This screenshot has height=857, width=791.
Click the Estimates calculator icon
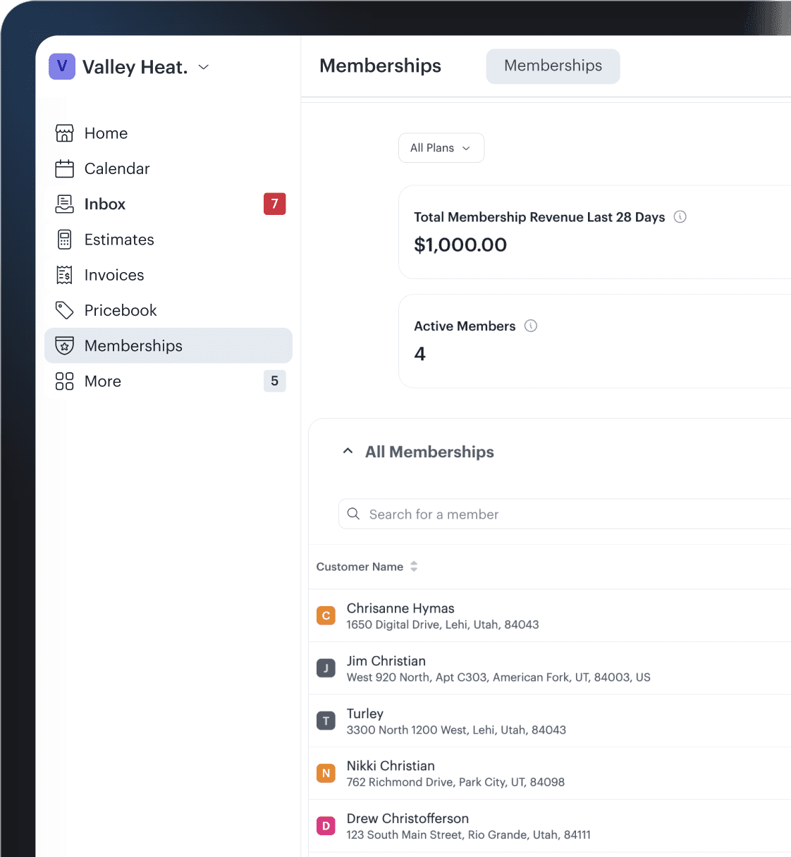pyautogui.click(x=64, y=240)
